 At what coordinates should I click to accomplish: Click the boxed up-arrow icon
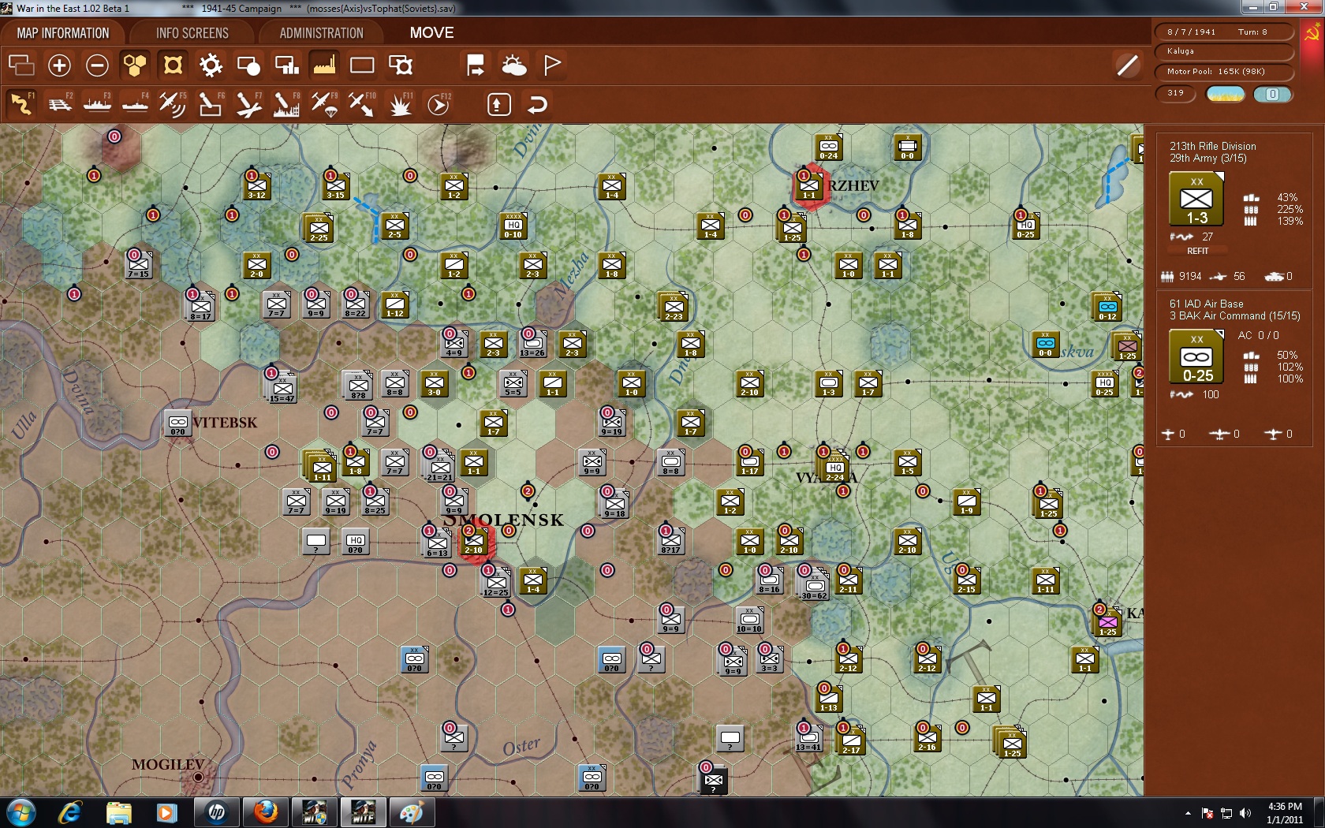pyautogui.click(x=499, y=104)
